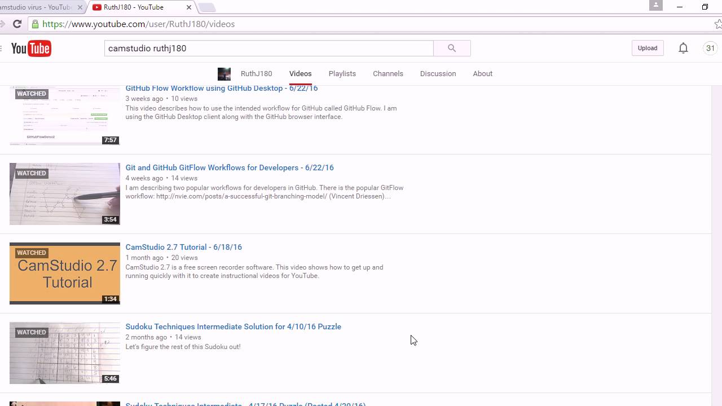Click the '2 months ago • 14 views' text

163,337
